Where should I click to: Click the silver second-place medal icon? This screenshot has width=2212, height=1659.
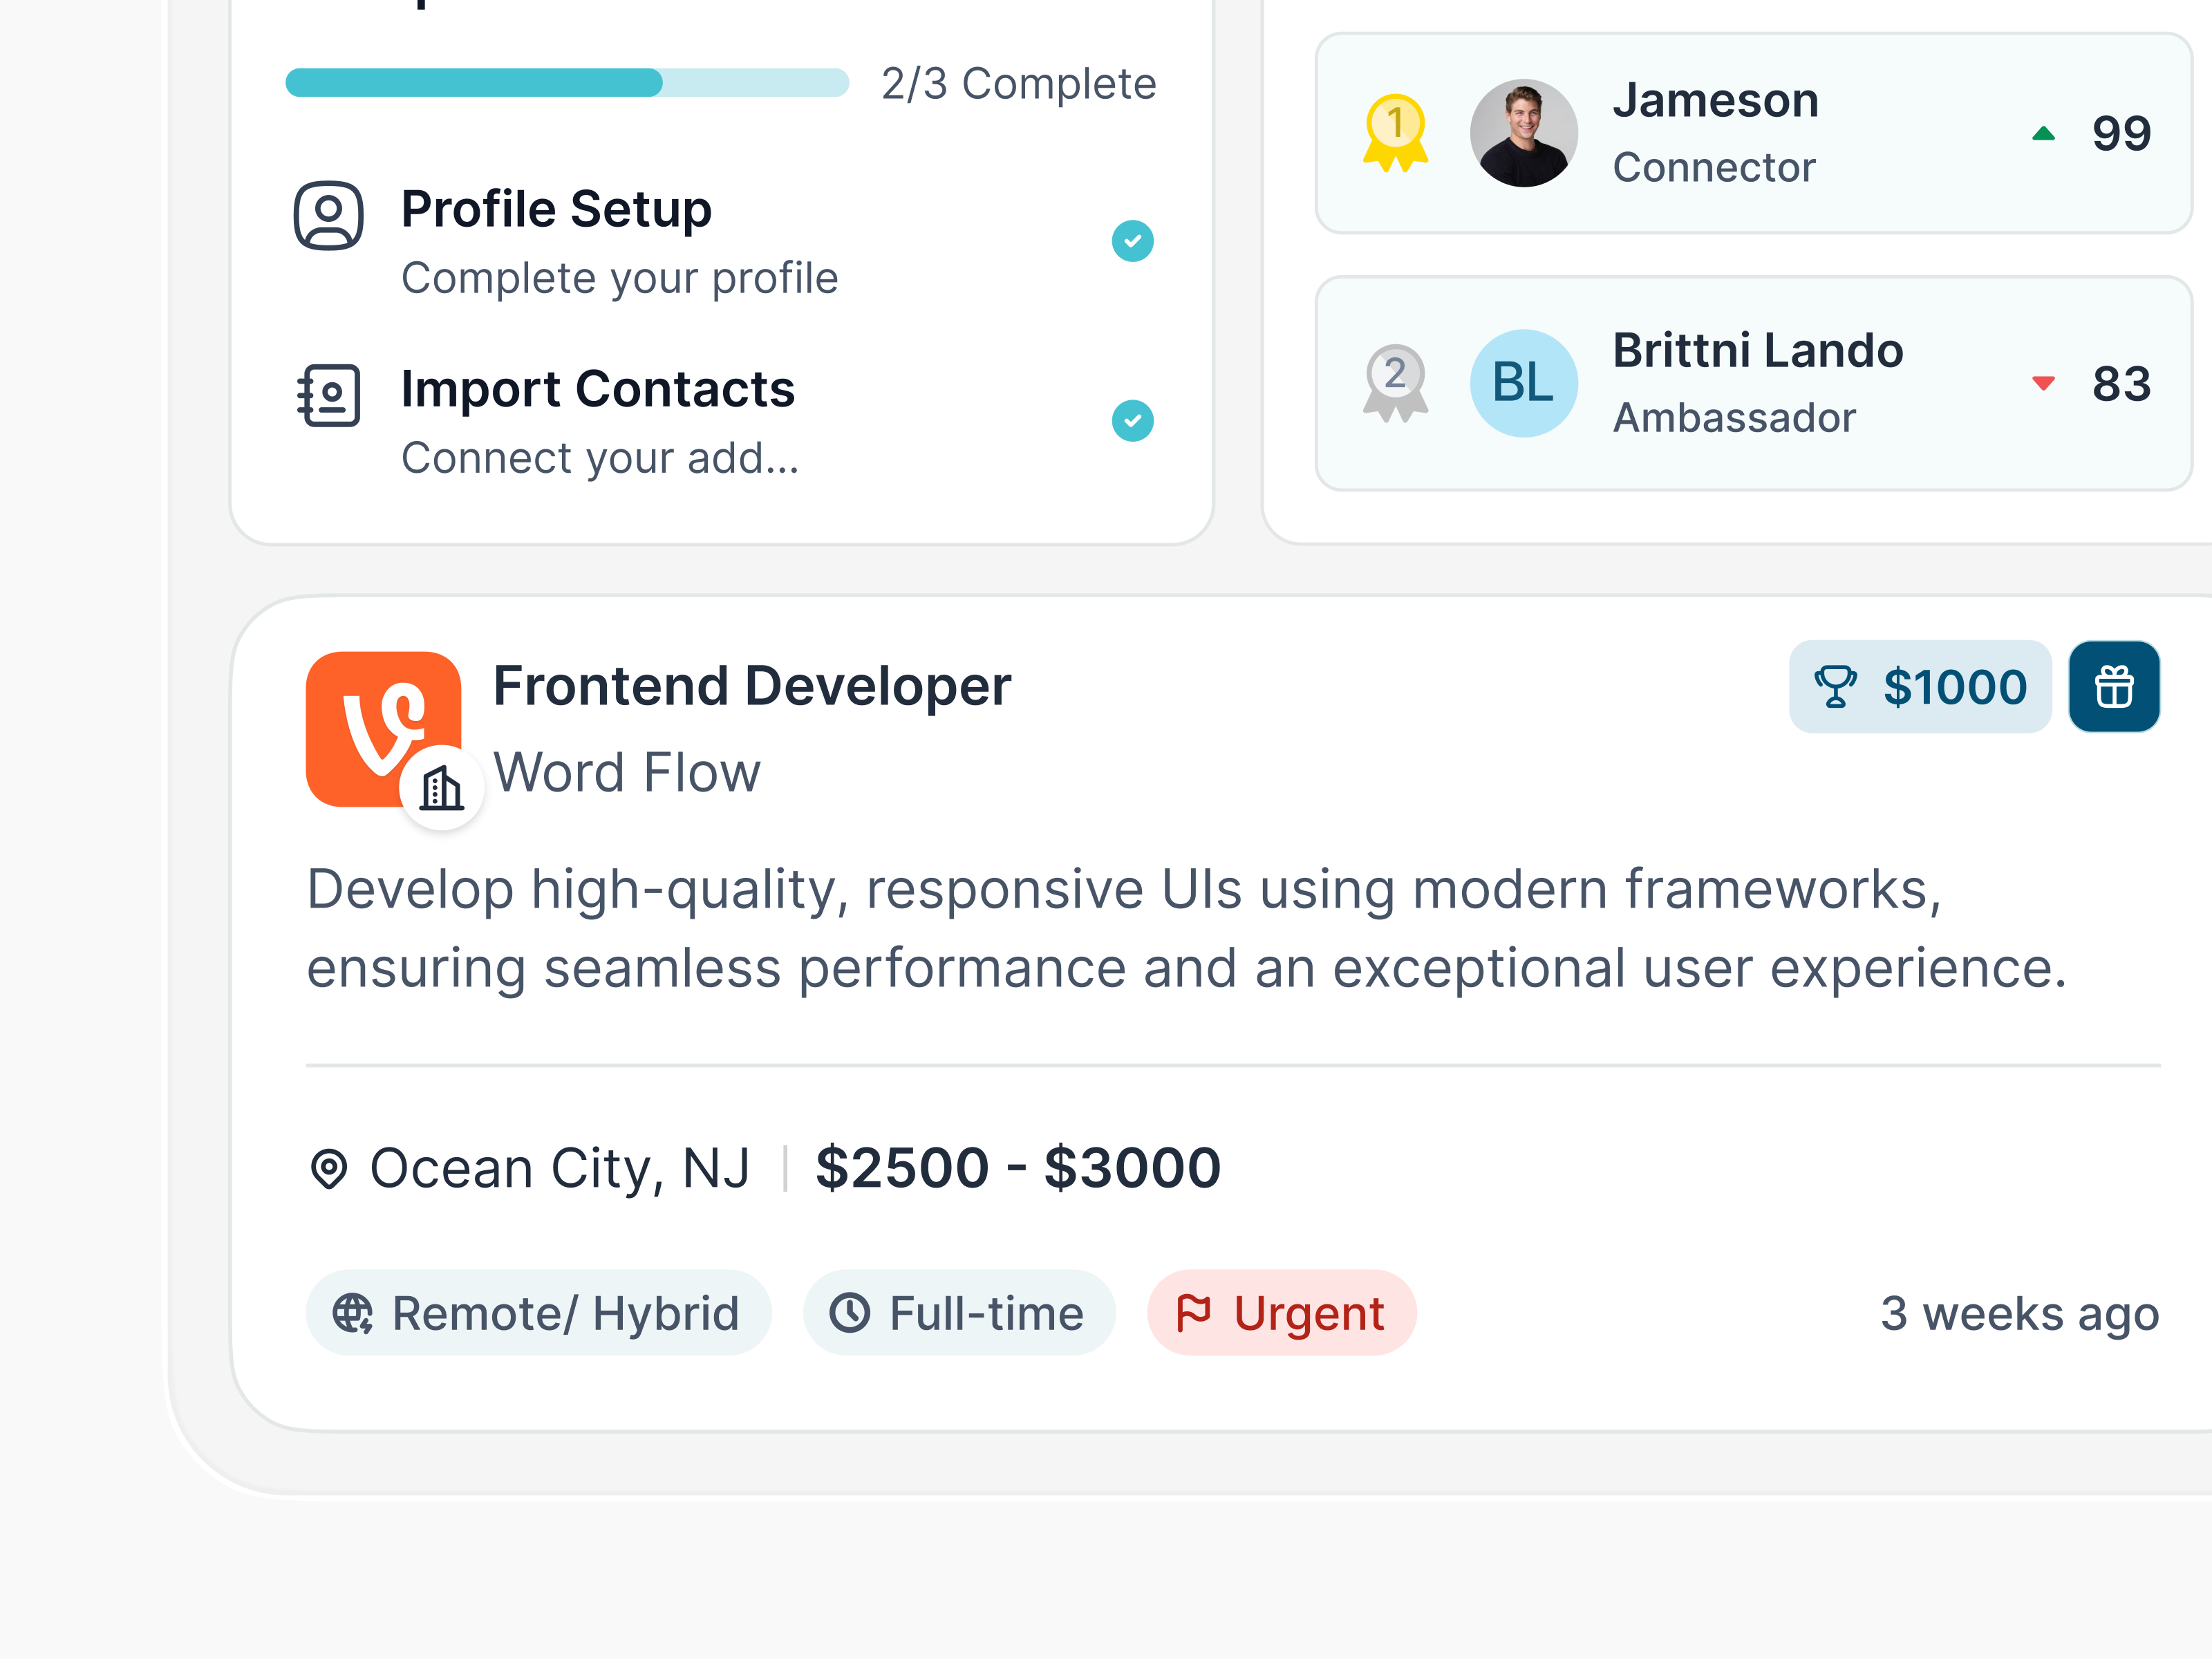click(1395, 382)
